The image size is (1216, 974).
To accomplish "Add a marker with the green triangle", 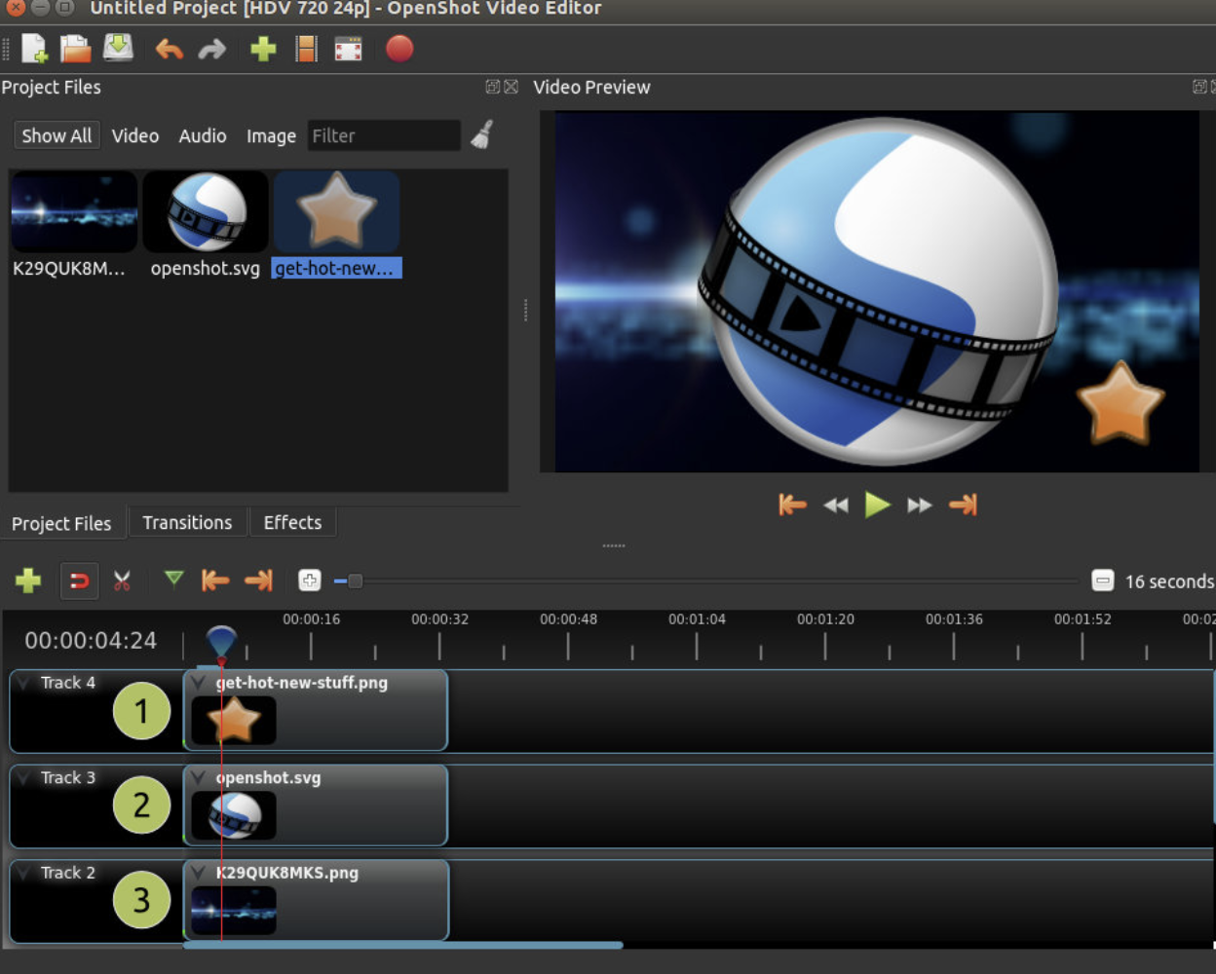I will click(x=173, y=581).
